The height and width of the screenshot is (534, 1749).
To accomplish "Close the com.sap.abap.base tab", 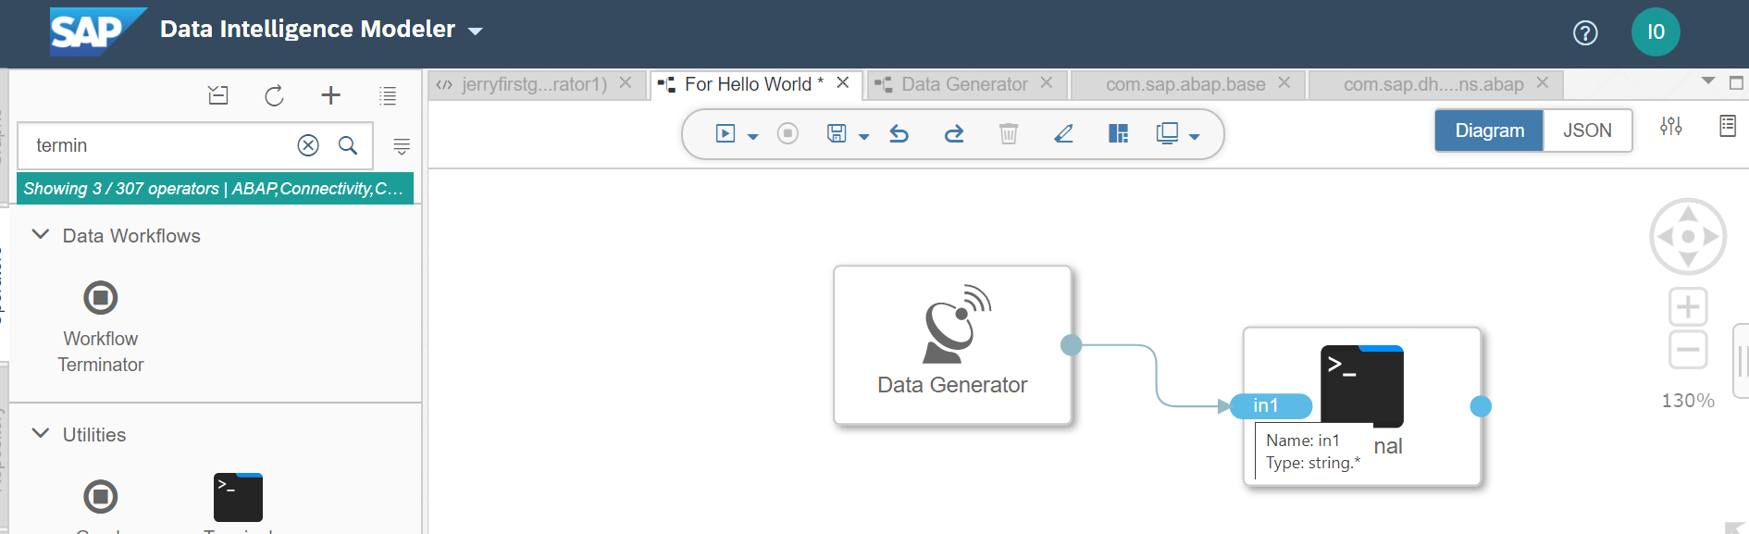I will click(x=1284, y=83).
